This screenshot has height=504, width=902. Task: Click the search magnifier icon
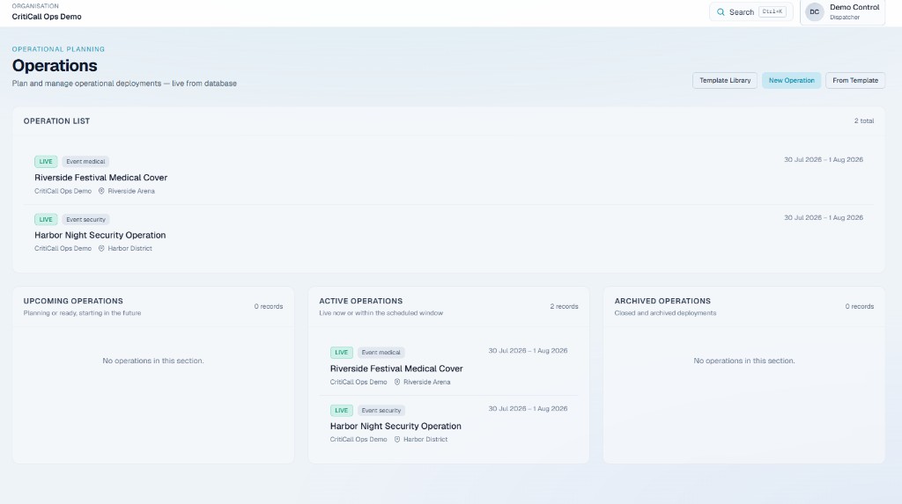pos(721,12)
